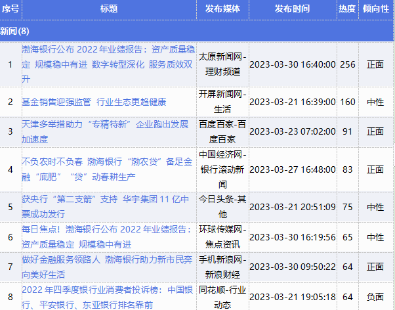Click timestamp 2023-03-21 19:05:18

click(x=293, y=297)
